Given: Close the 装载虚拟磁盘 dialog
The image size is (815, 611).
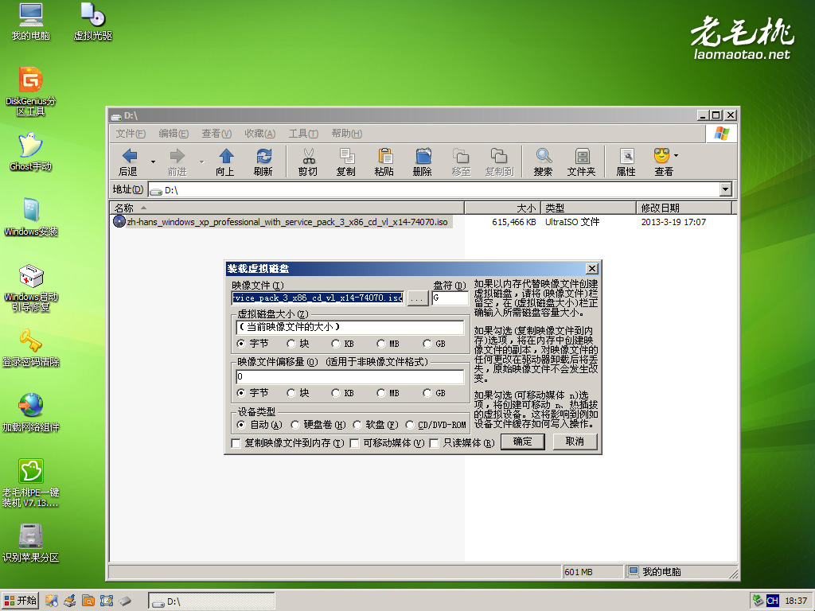Looking at the screenshot, I should point(591,269).
